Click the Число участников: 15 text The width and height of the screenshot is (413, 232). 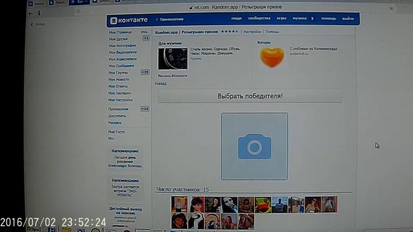(183, 189)
